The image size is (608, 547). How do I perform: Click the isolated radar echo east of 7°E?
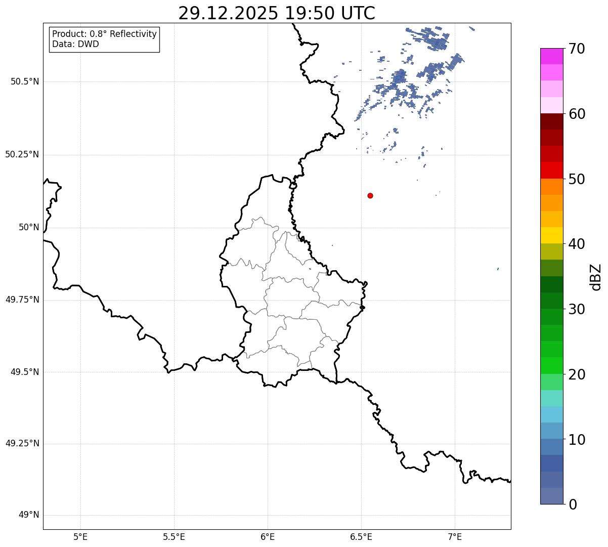pos(498,269)
